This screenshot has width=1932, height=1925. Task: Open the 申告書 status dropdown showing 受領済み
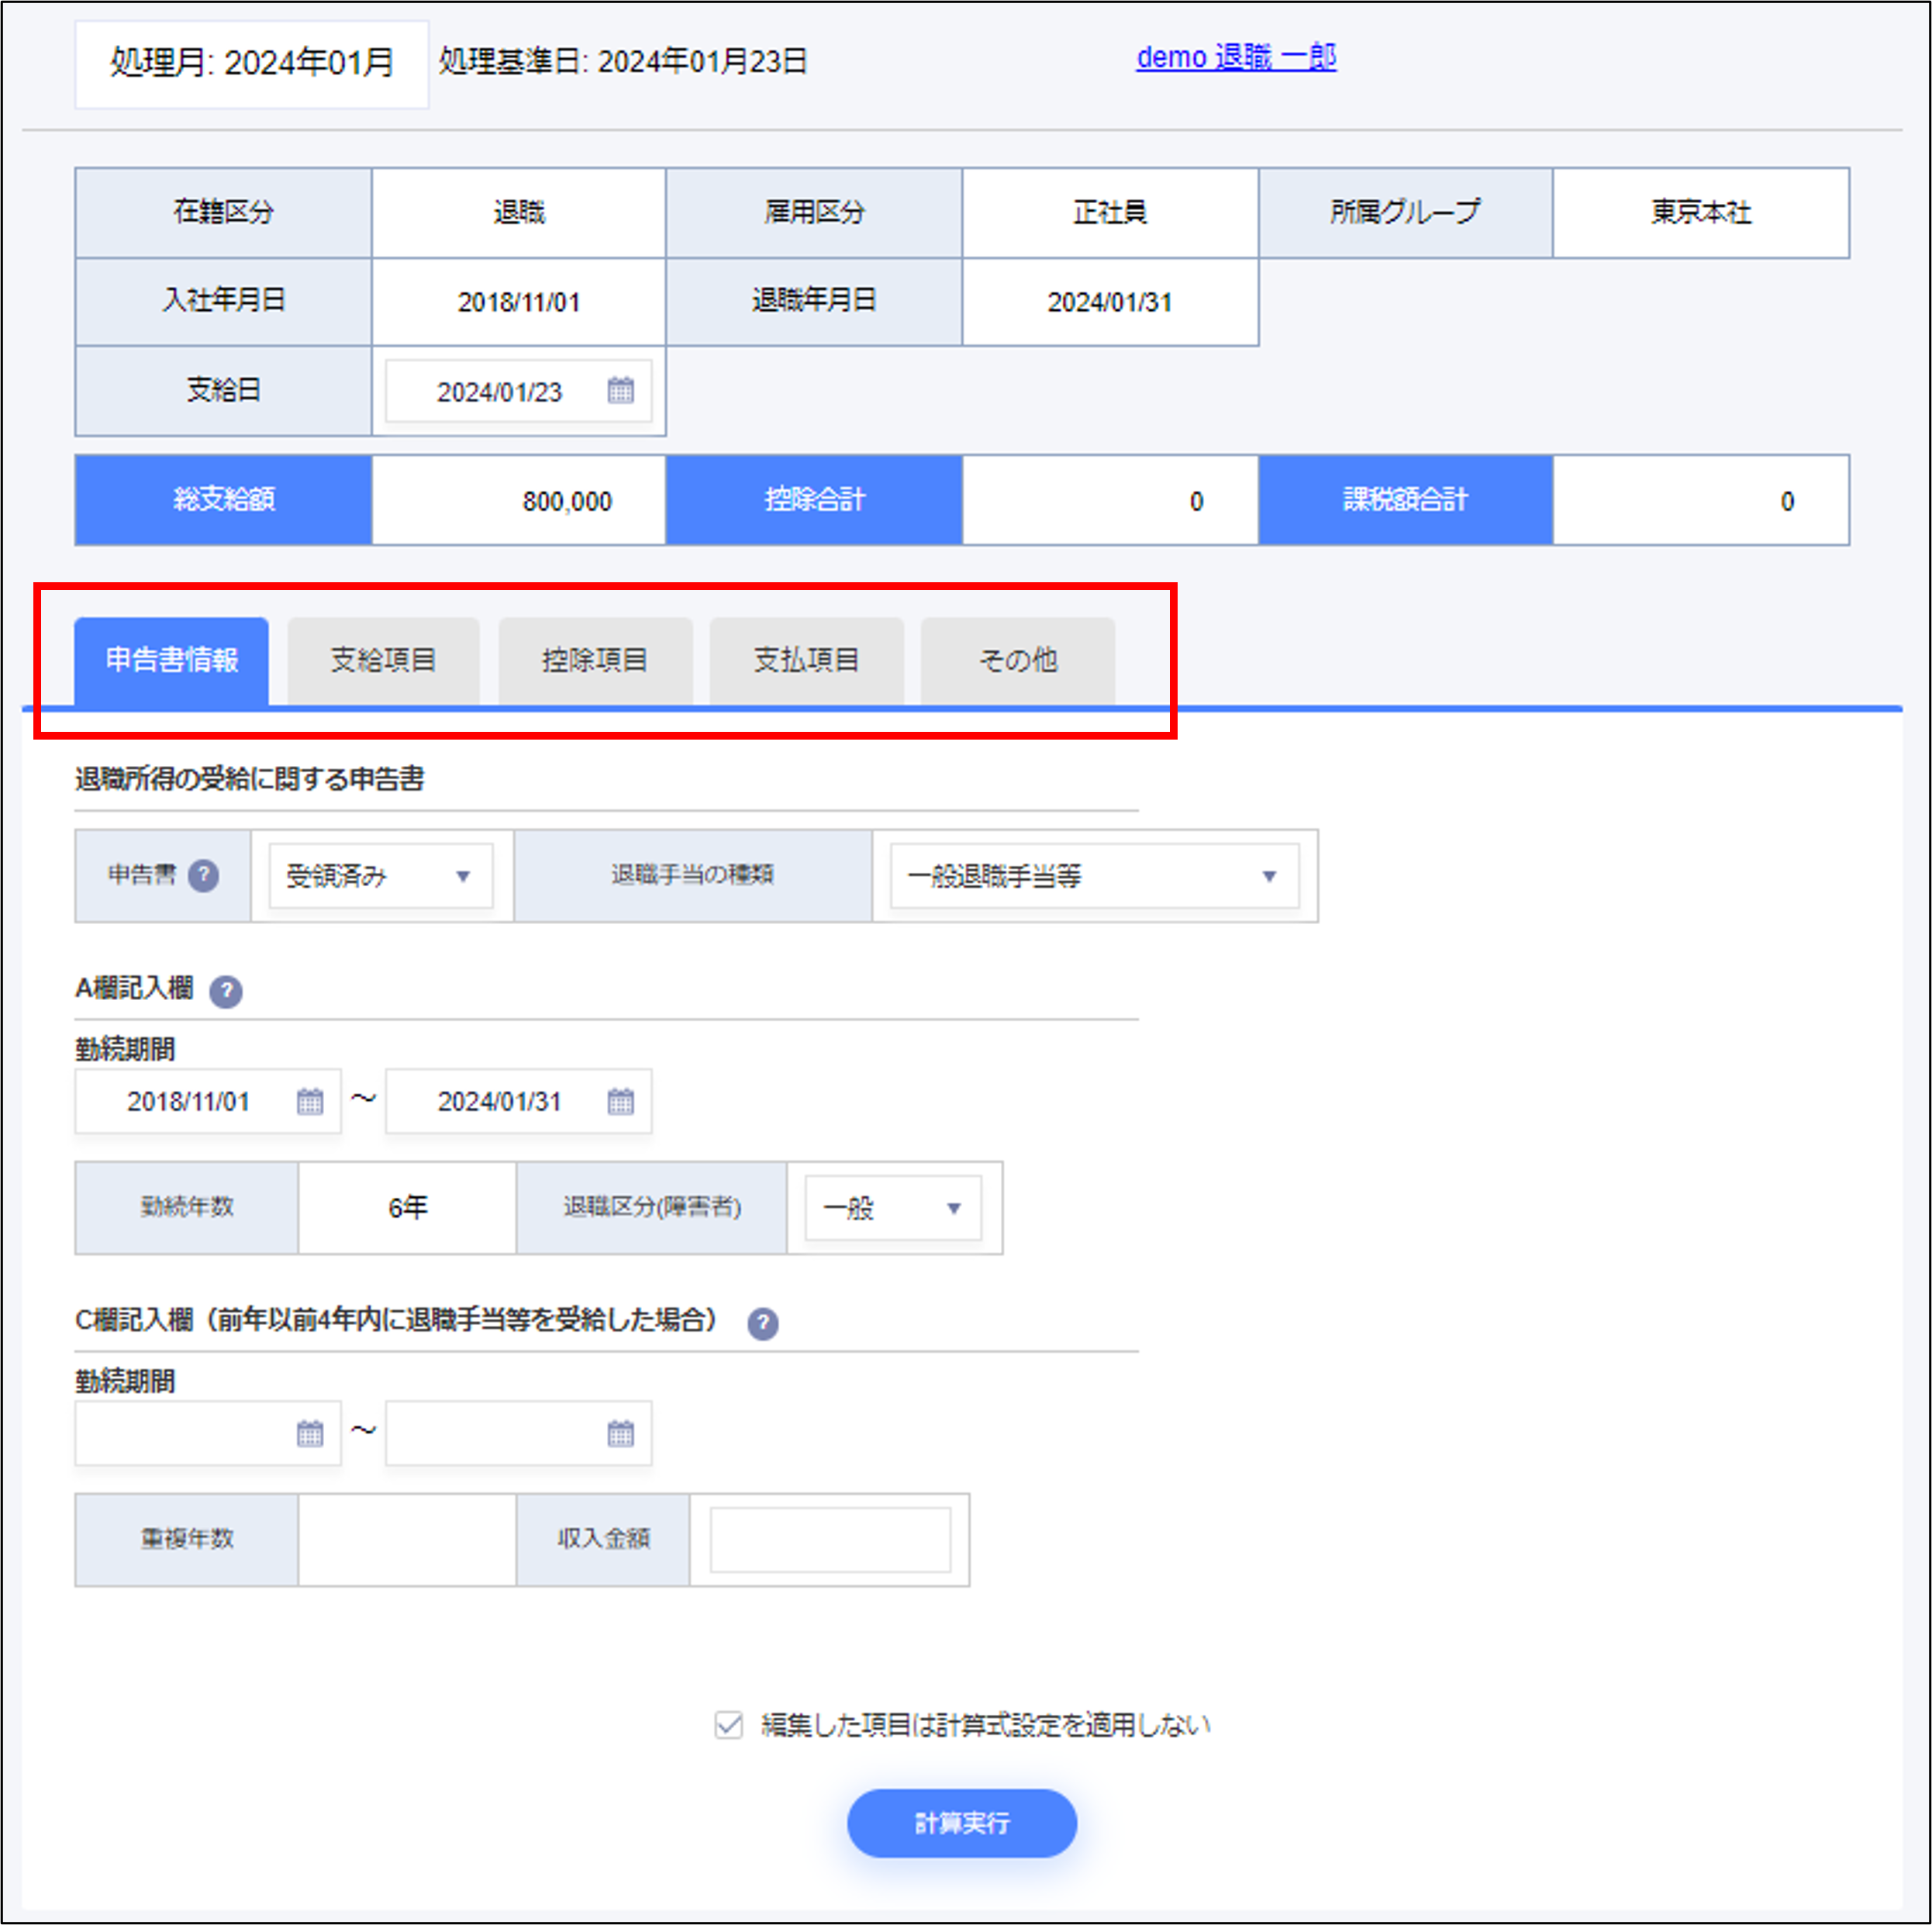click(380, 876)
